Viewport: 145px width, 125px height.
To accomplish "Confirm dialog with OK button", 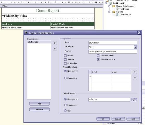I will [103, 119].
